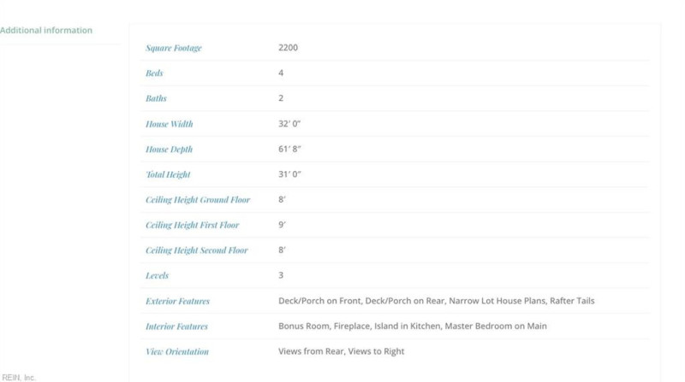Select the 31' 0" height value

point(289,174)
